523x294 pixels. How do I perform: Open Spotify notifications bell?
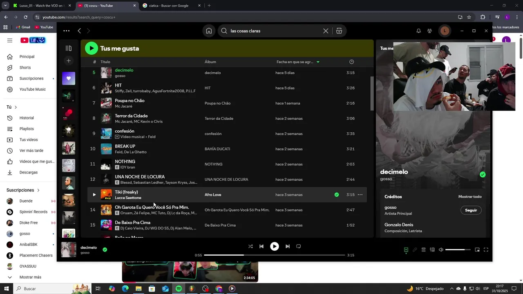[418, 31]
